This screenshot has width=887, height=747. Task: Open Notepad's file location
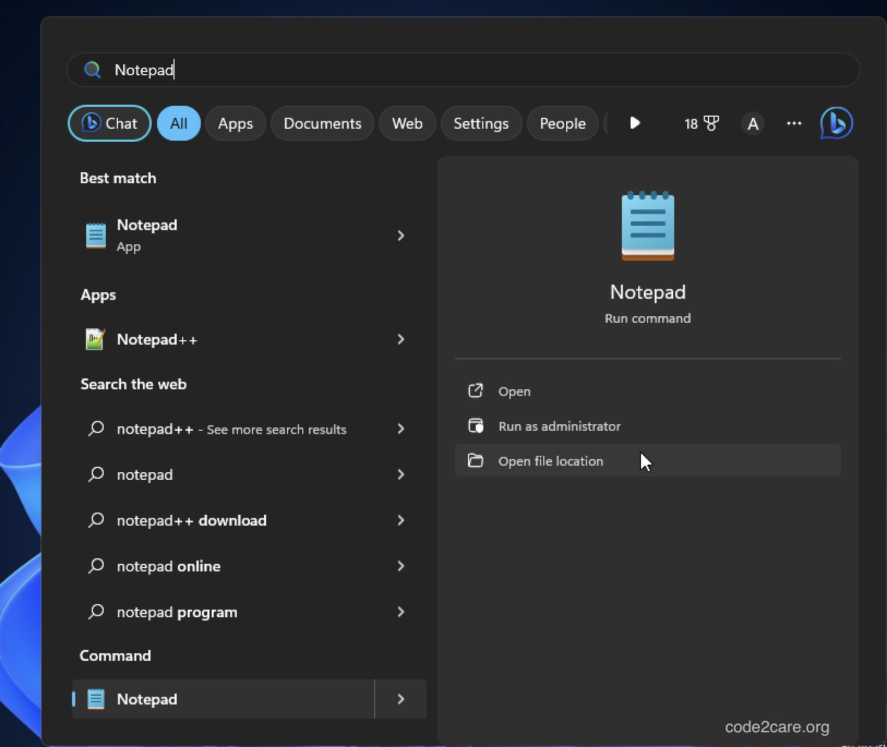point(550,461)
